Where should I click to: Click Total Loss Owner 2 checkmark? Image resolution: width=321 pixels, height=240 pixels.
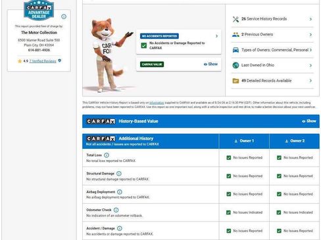pyautogui.click(x=279, y=158)
